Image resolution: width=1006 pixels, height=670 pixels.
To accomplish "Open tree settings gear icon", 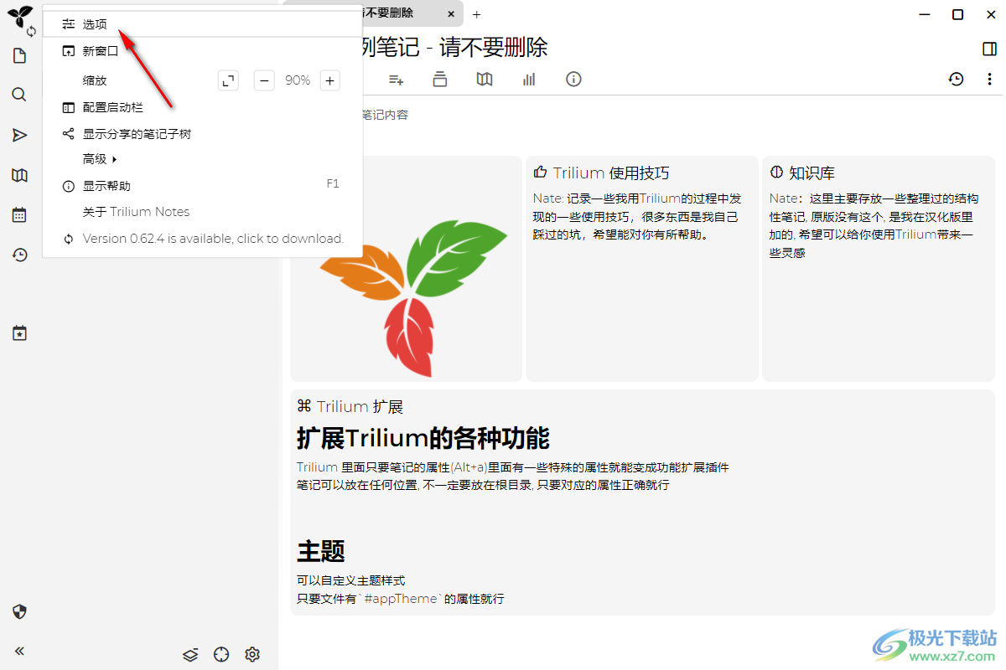I will coord(252,654).
